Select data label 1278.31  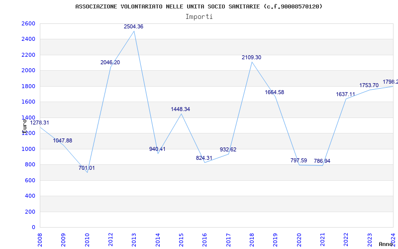(39, 123)
